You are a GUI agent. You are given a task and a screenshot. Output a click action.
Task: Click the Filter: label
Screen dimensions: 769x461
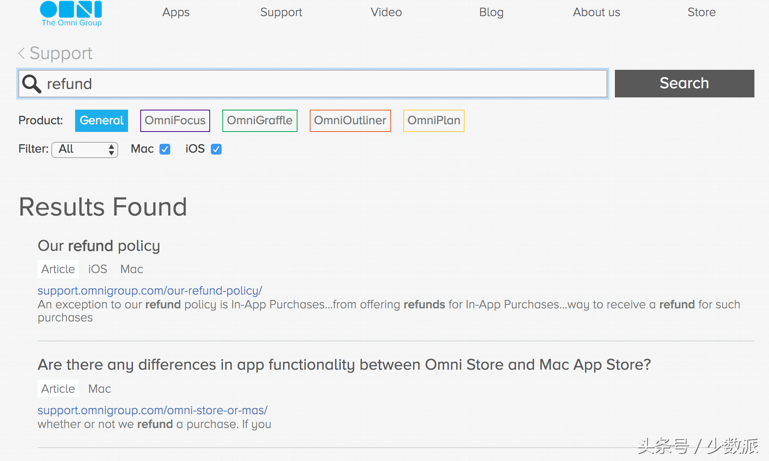(x=33, y=149)
